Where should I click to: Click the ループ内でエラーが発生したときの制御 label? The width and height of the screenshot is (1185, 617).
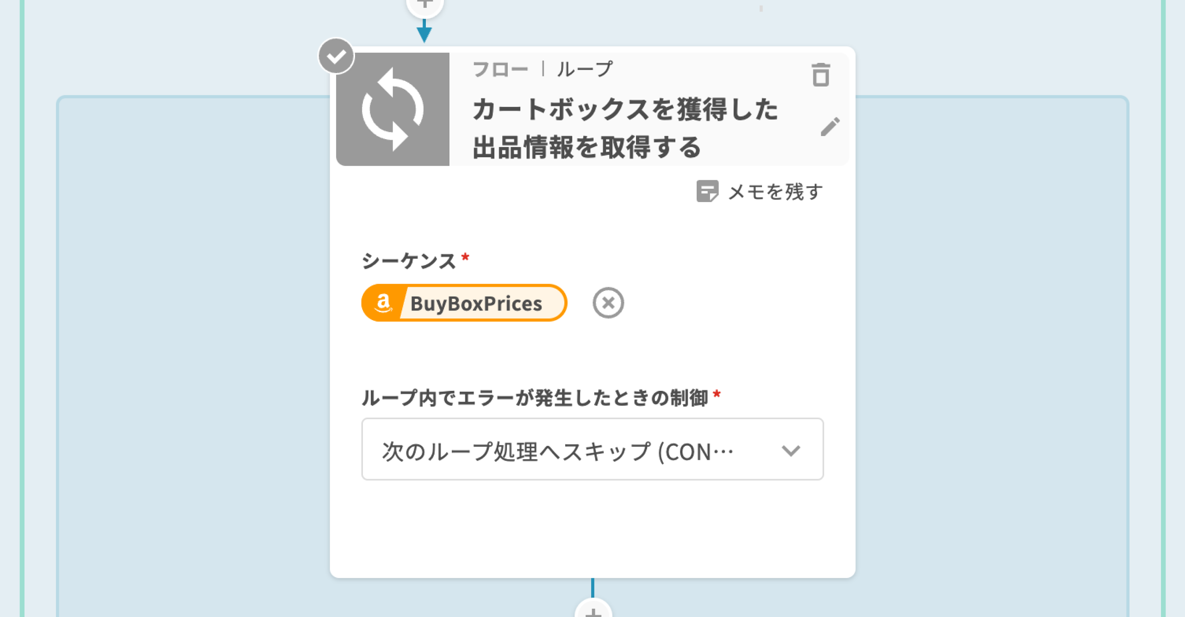click(x=535, y=398)
